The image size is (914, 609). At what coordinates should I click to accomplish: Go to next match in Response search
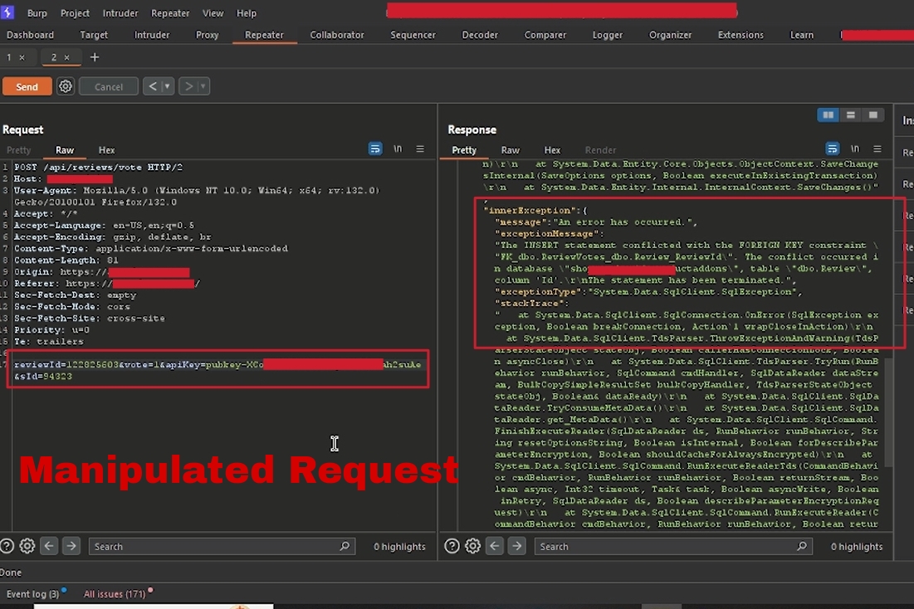tap(516, 546)
